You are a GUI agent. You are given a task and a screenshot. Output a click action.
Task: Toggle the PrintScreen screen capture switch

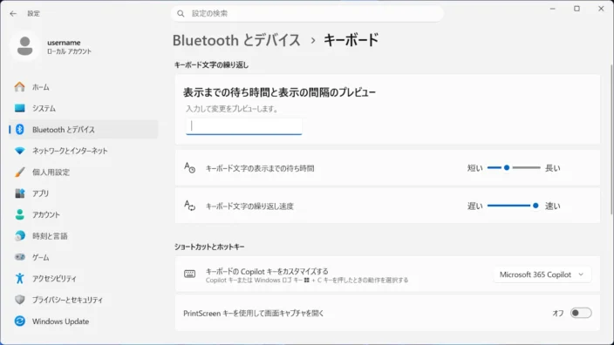pyautogui.click(x=581, y=313)
